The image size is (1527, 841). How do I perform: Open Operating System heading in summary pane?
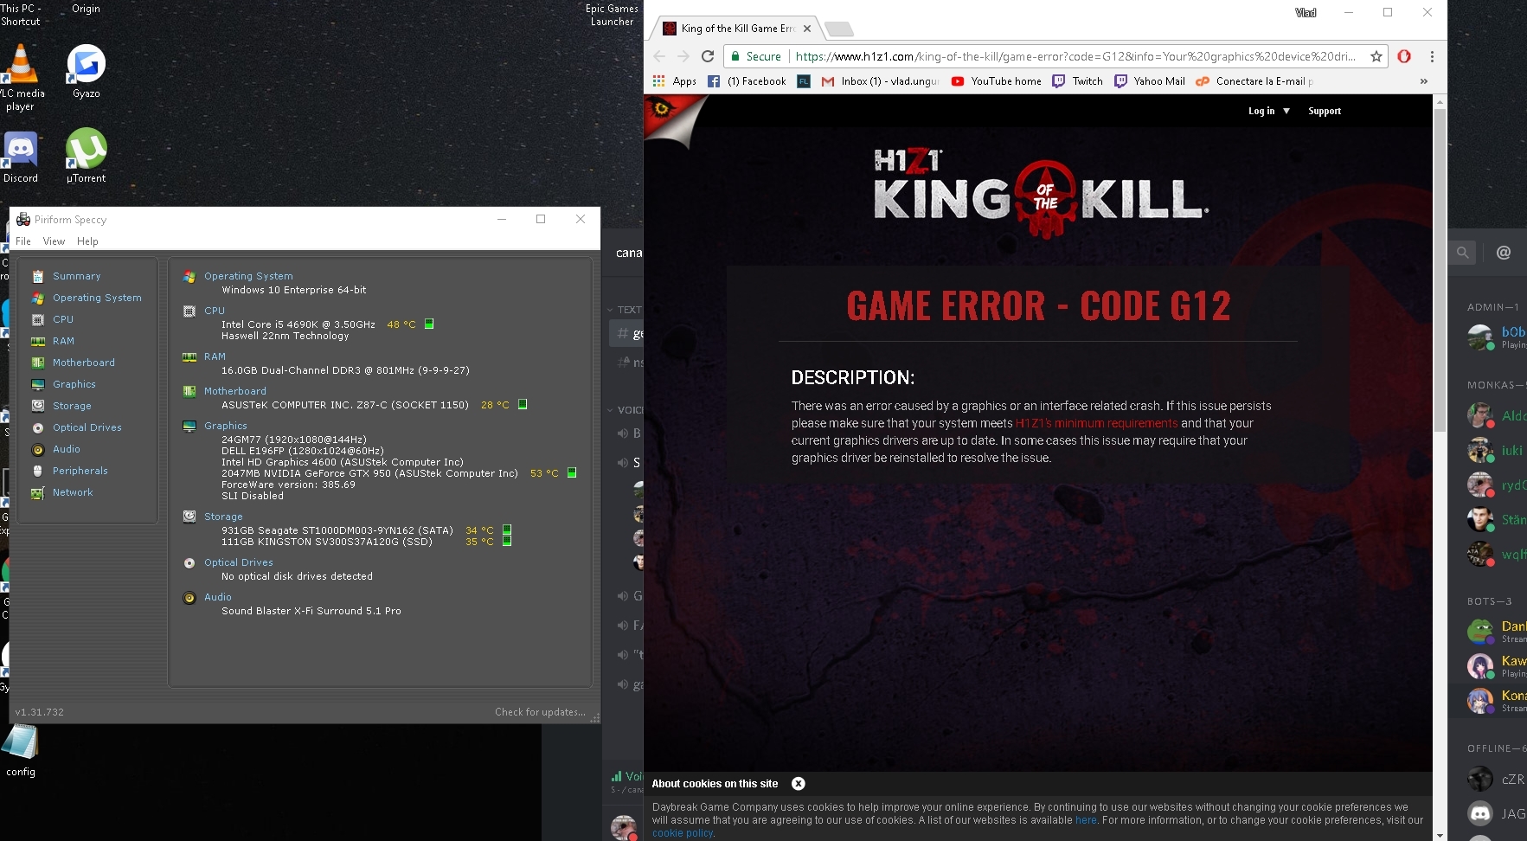point(248,276)
